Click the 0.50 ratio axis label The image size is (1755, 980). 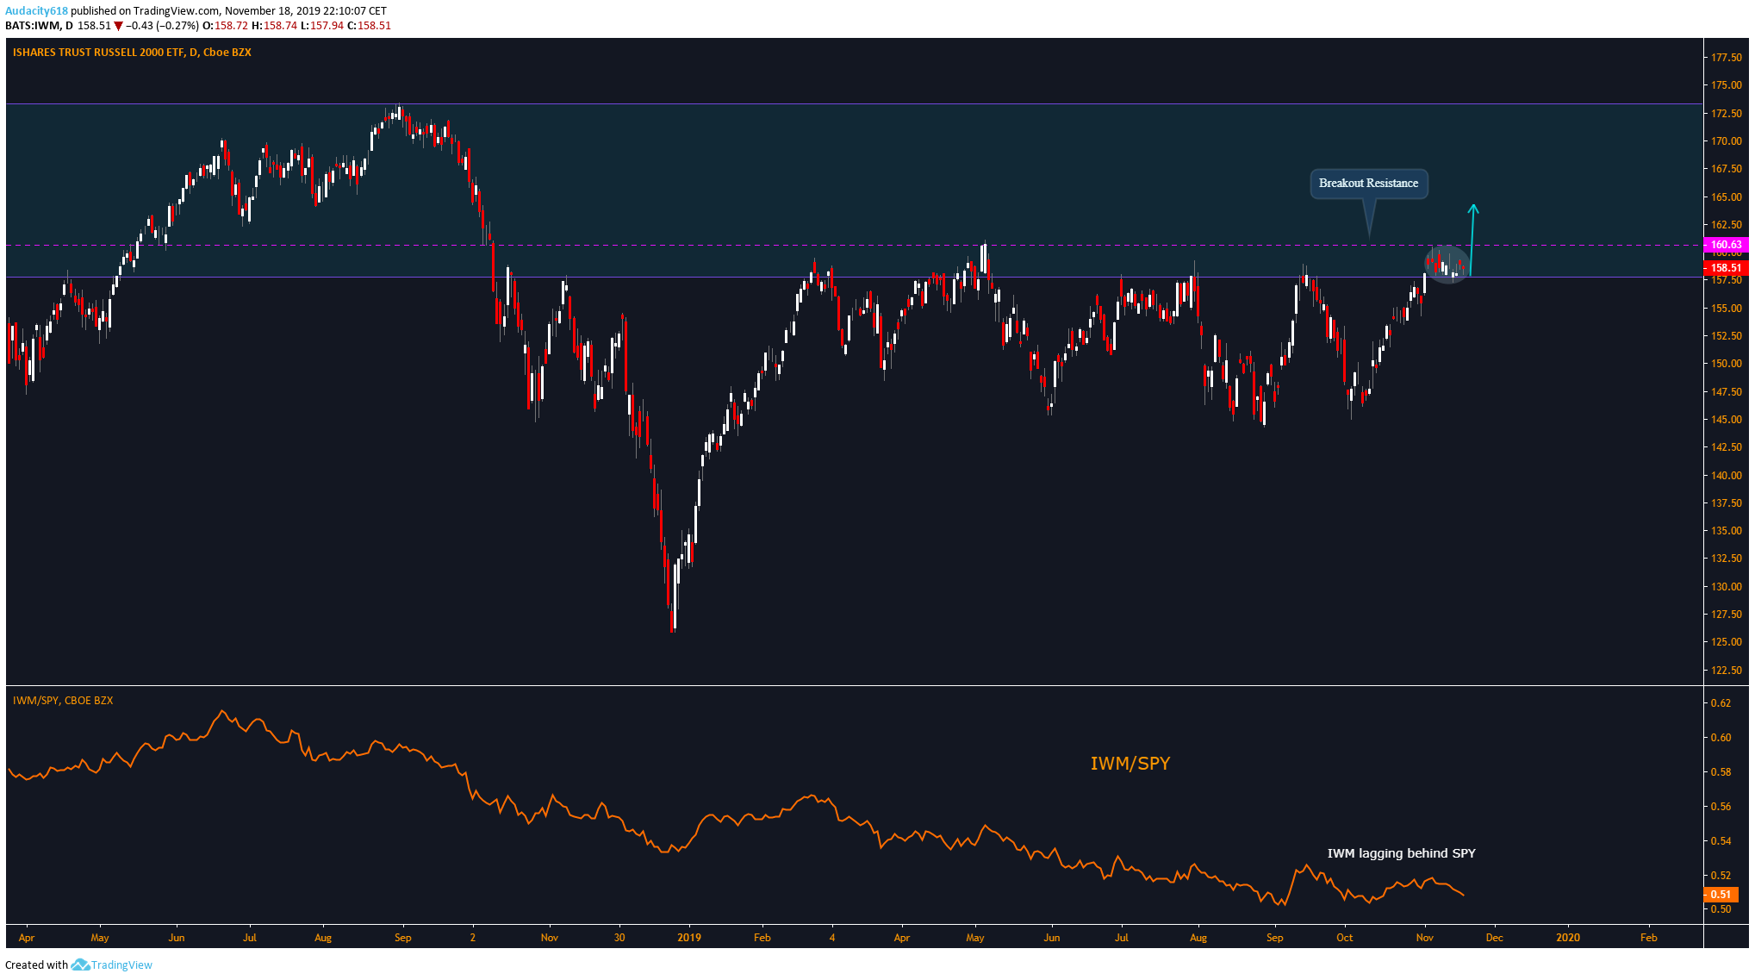tap(1721, 909)
